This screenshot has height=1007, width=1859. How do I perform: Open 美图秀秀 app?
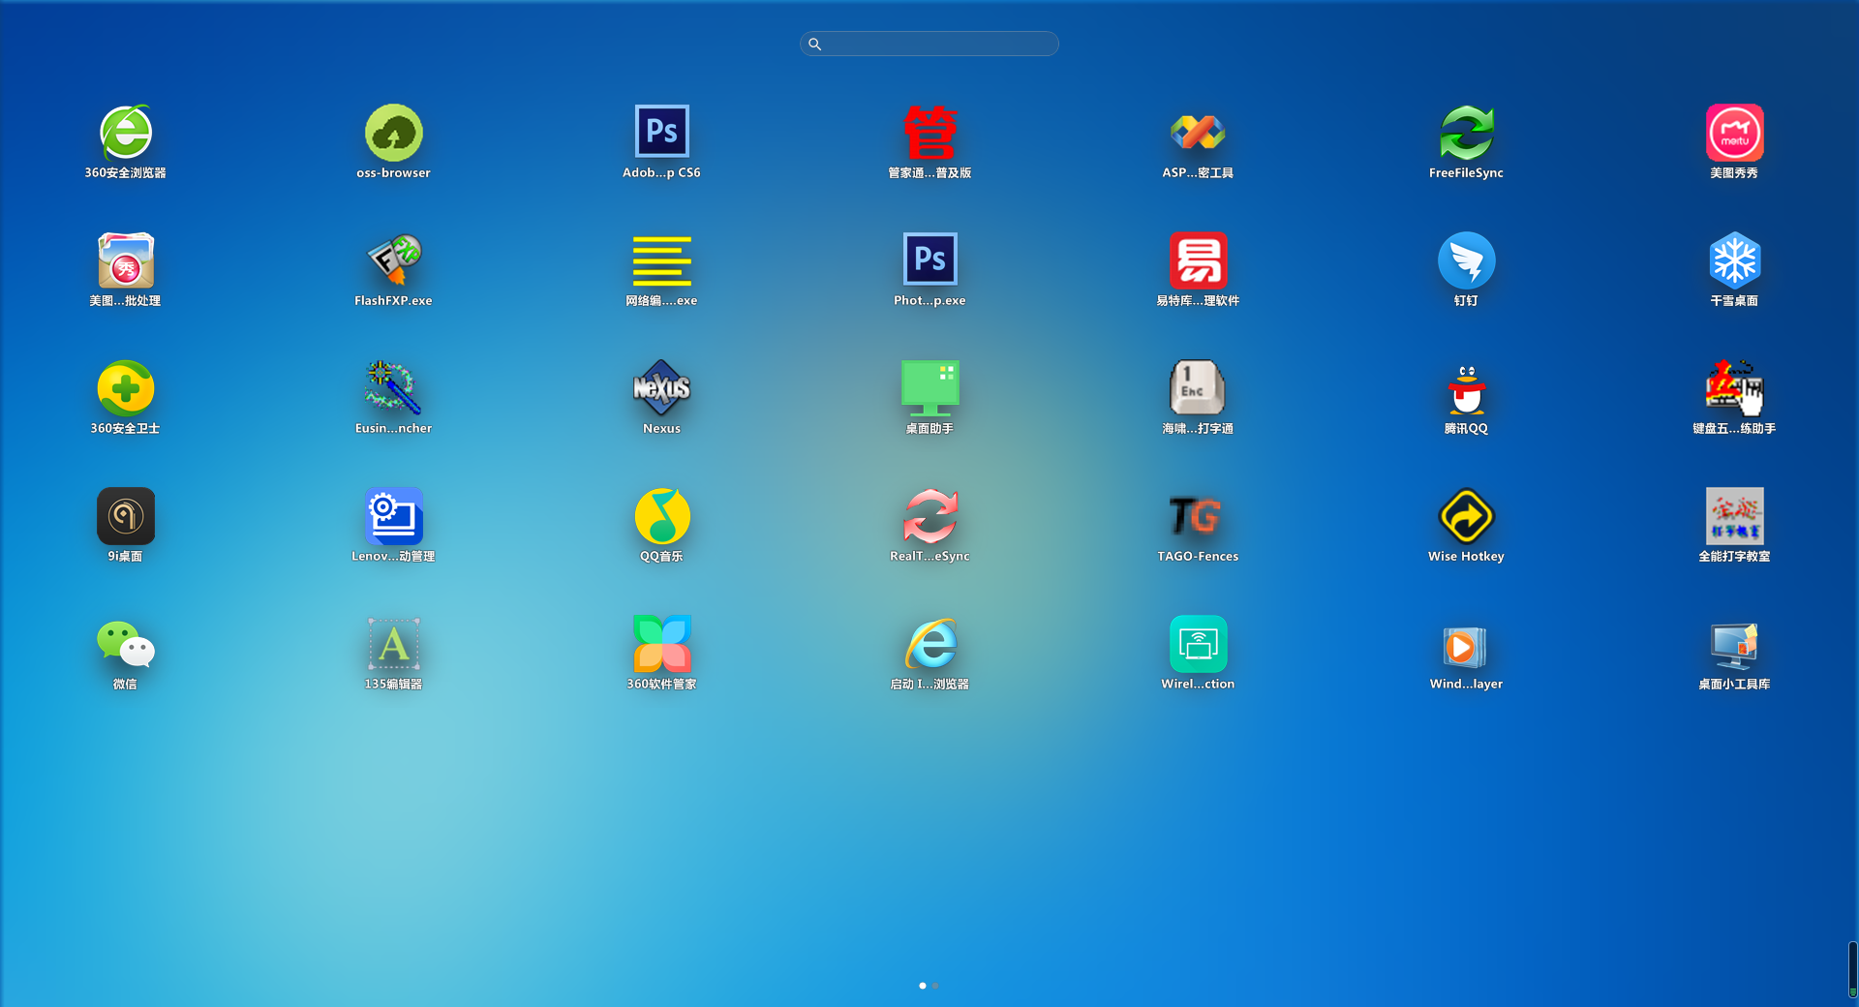(1735, 133)
